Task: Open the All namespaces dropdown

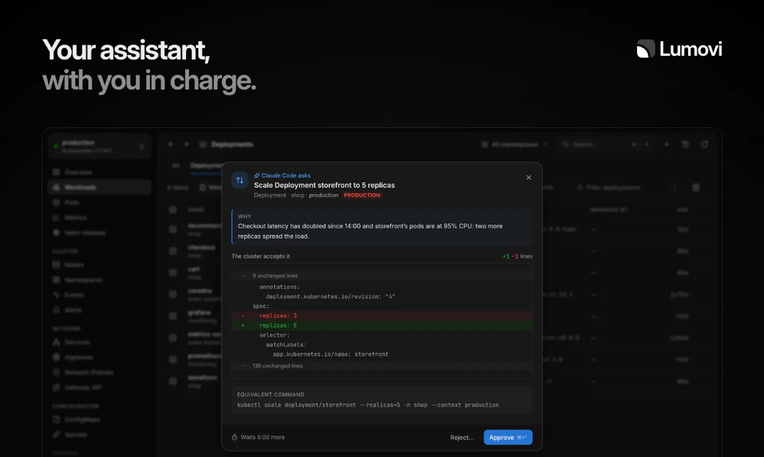Action: 514,144
